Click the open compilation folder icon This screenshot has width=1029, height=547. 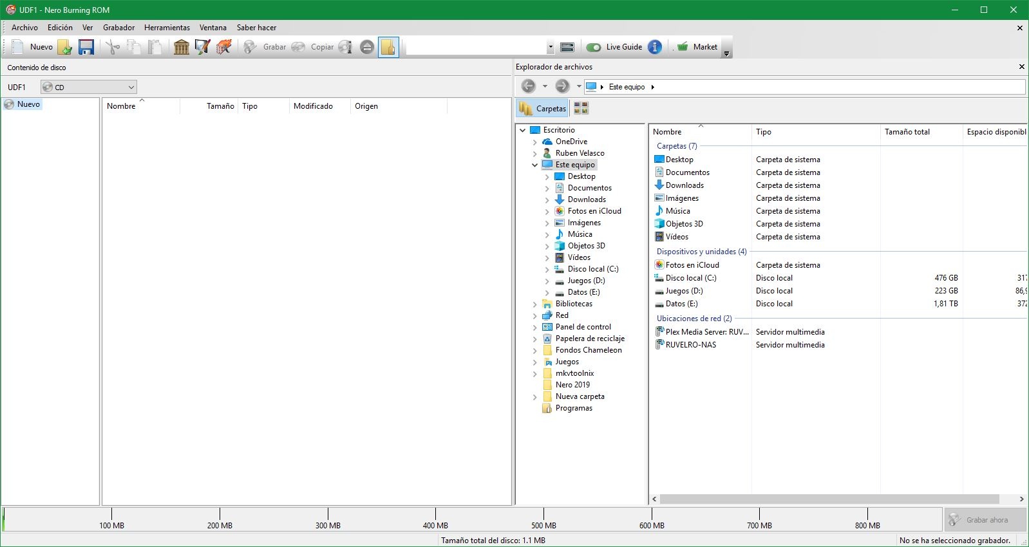coord(64,47)
